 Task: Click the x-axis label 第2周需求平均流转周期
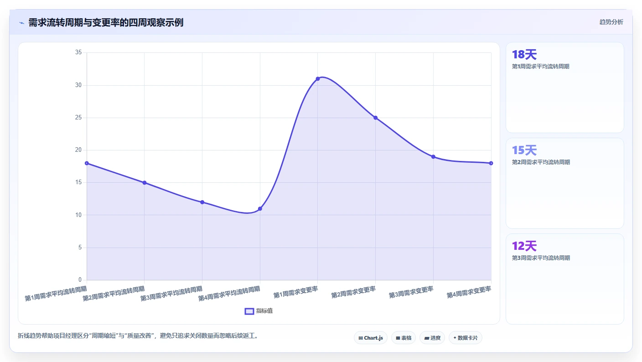pos(114,294)
